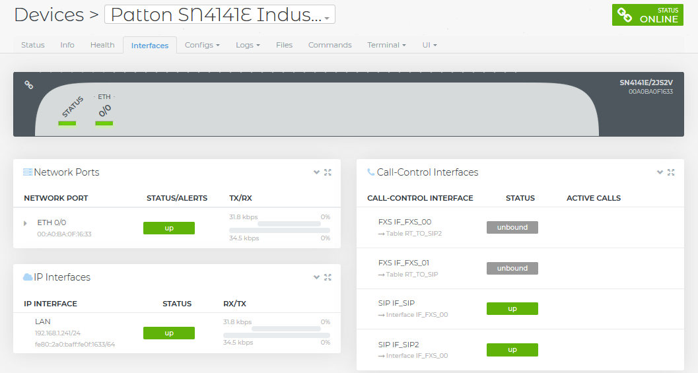
Task: Click the up status badge for LAN
Action: pyautogui.click(x=168, y=333)
